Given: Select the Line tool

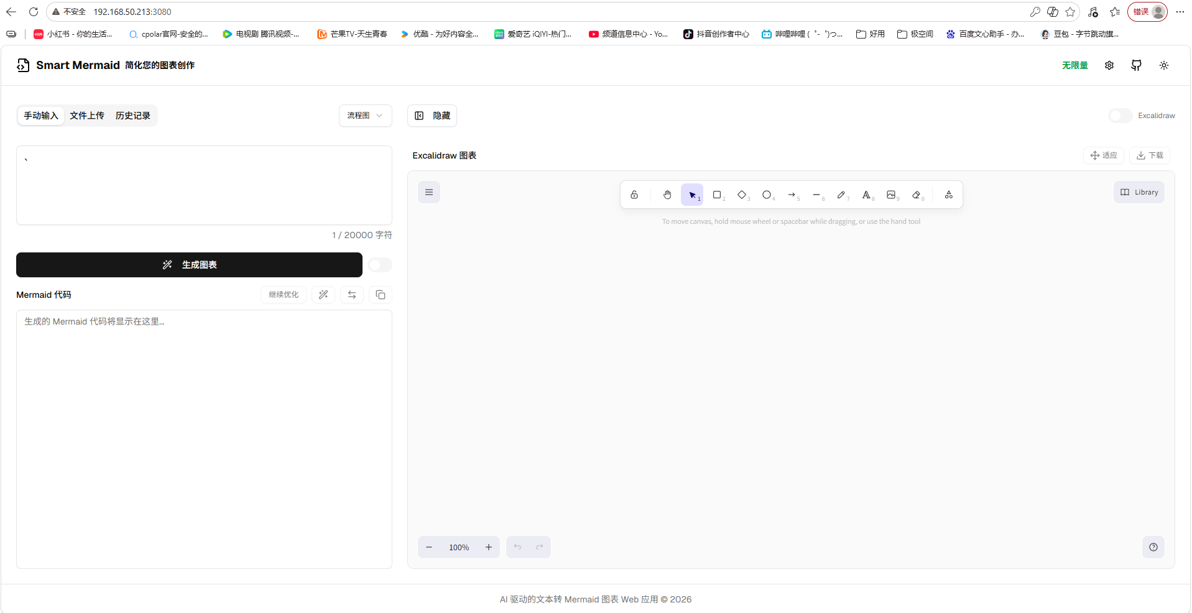Looking at the screenshot, I should point(816,195).
